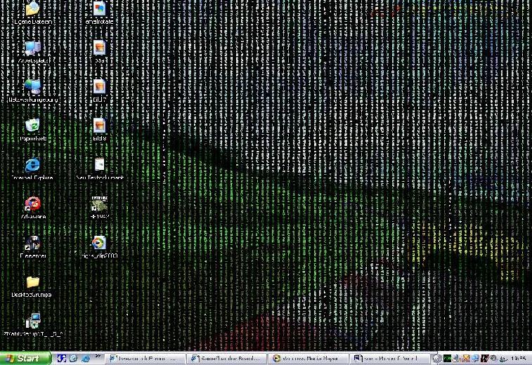Select the Ad-aware desktop shortcut

click(x=32, y=204)
